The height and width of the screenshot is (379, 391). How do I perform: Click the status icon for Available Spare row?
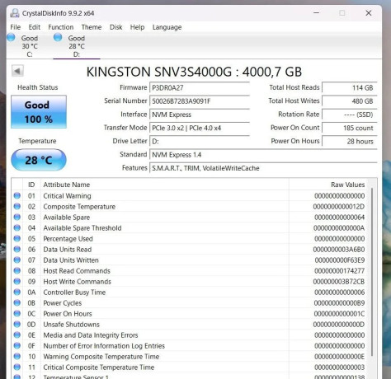[x=17, y=217]
